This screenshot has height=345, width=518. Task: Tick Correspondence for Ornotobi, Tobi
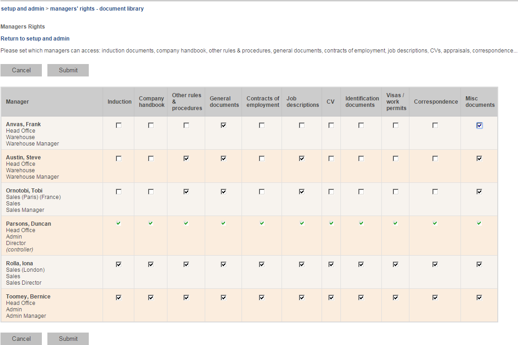(x=435, y=192)
